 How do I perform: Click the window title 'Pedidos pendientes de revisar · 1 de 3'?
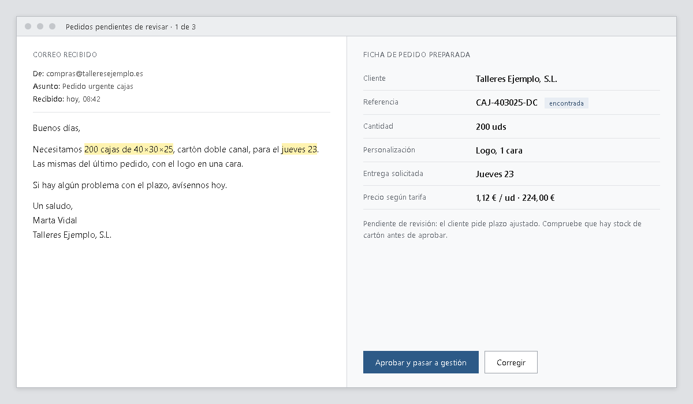coord(131,27)
